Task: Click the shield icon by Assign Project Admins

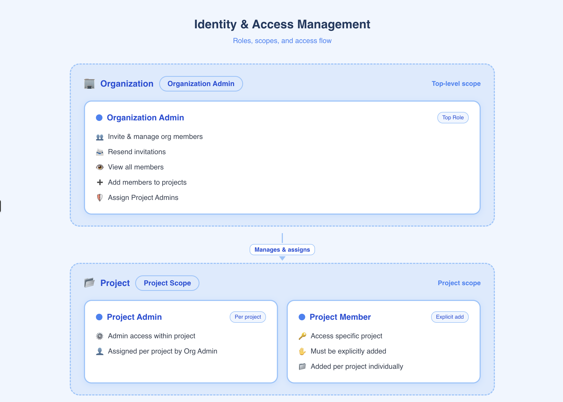Action: (x=100, y=198)
